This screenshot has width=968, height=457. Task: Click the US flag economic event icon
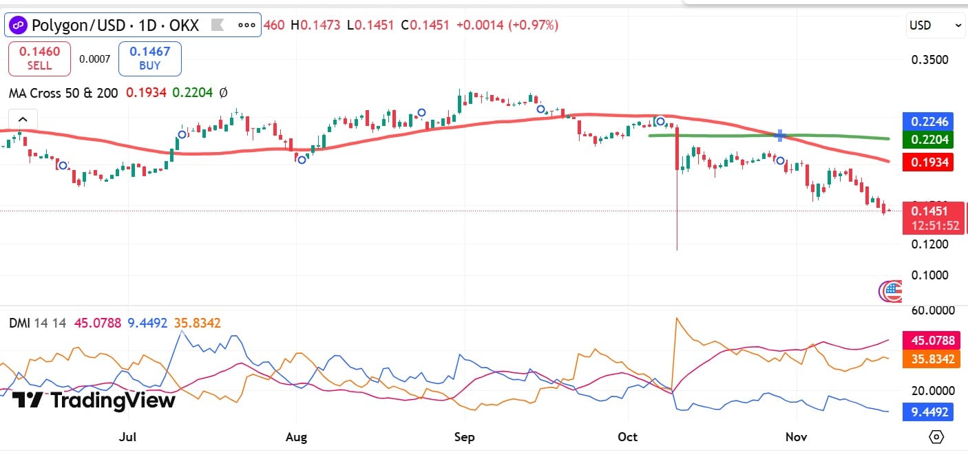point(891,291)
